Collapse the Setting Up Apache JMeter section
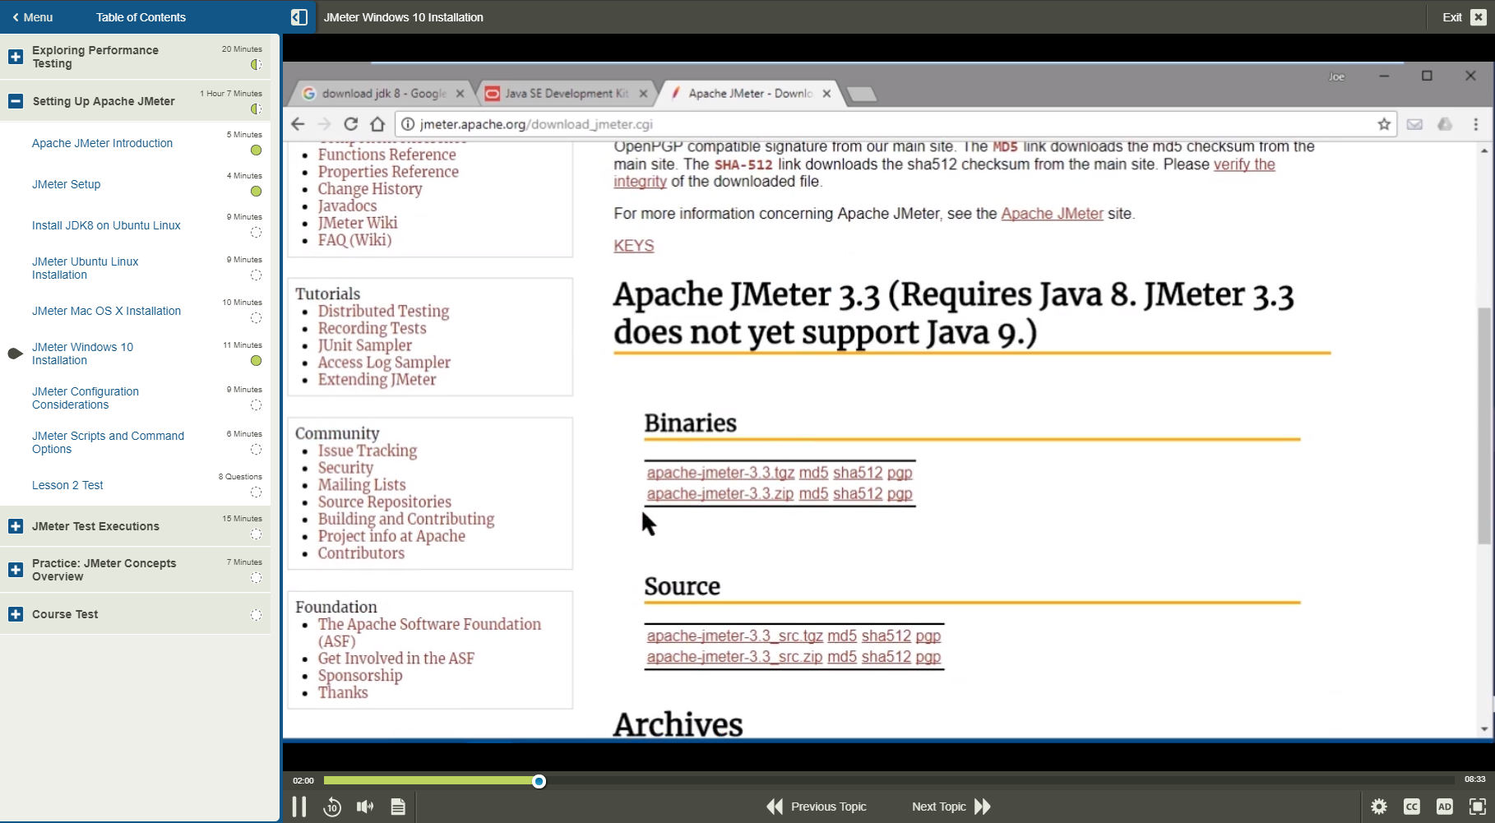Image resolution: width=1495 pixels, height=823 pixels. click(x=16, y=100)
